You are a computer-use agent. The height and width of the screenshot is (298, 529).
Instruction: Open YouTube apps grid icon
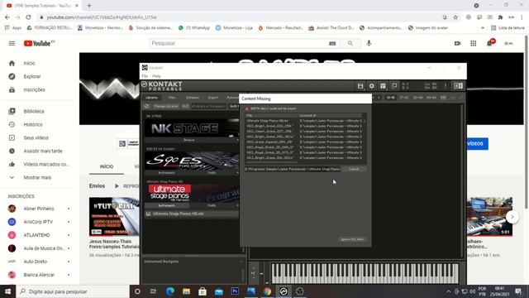[x=474, y=43]
